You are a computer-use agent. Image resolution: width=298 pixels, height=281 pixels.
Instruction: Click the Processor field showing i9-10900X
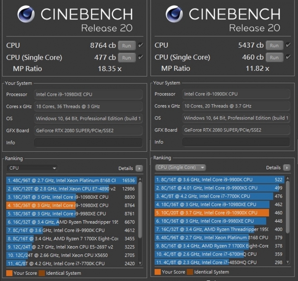[x=236, y=94]
